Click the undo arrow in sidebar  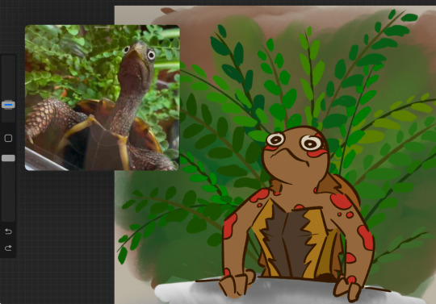click(8, 231)
